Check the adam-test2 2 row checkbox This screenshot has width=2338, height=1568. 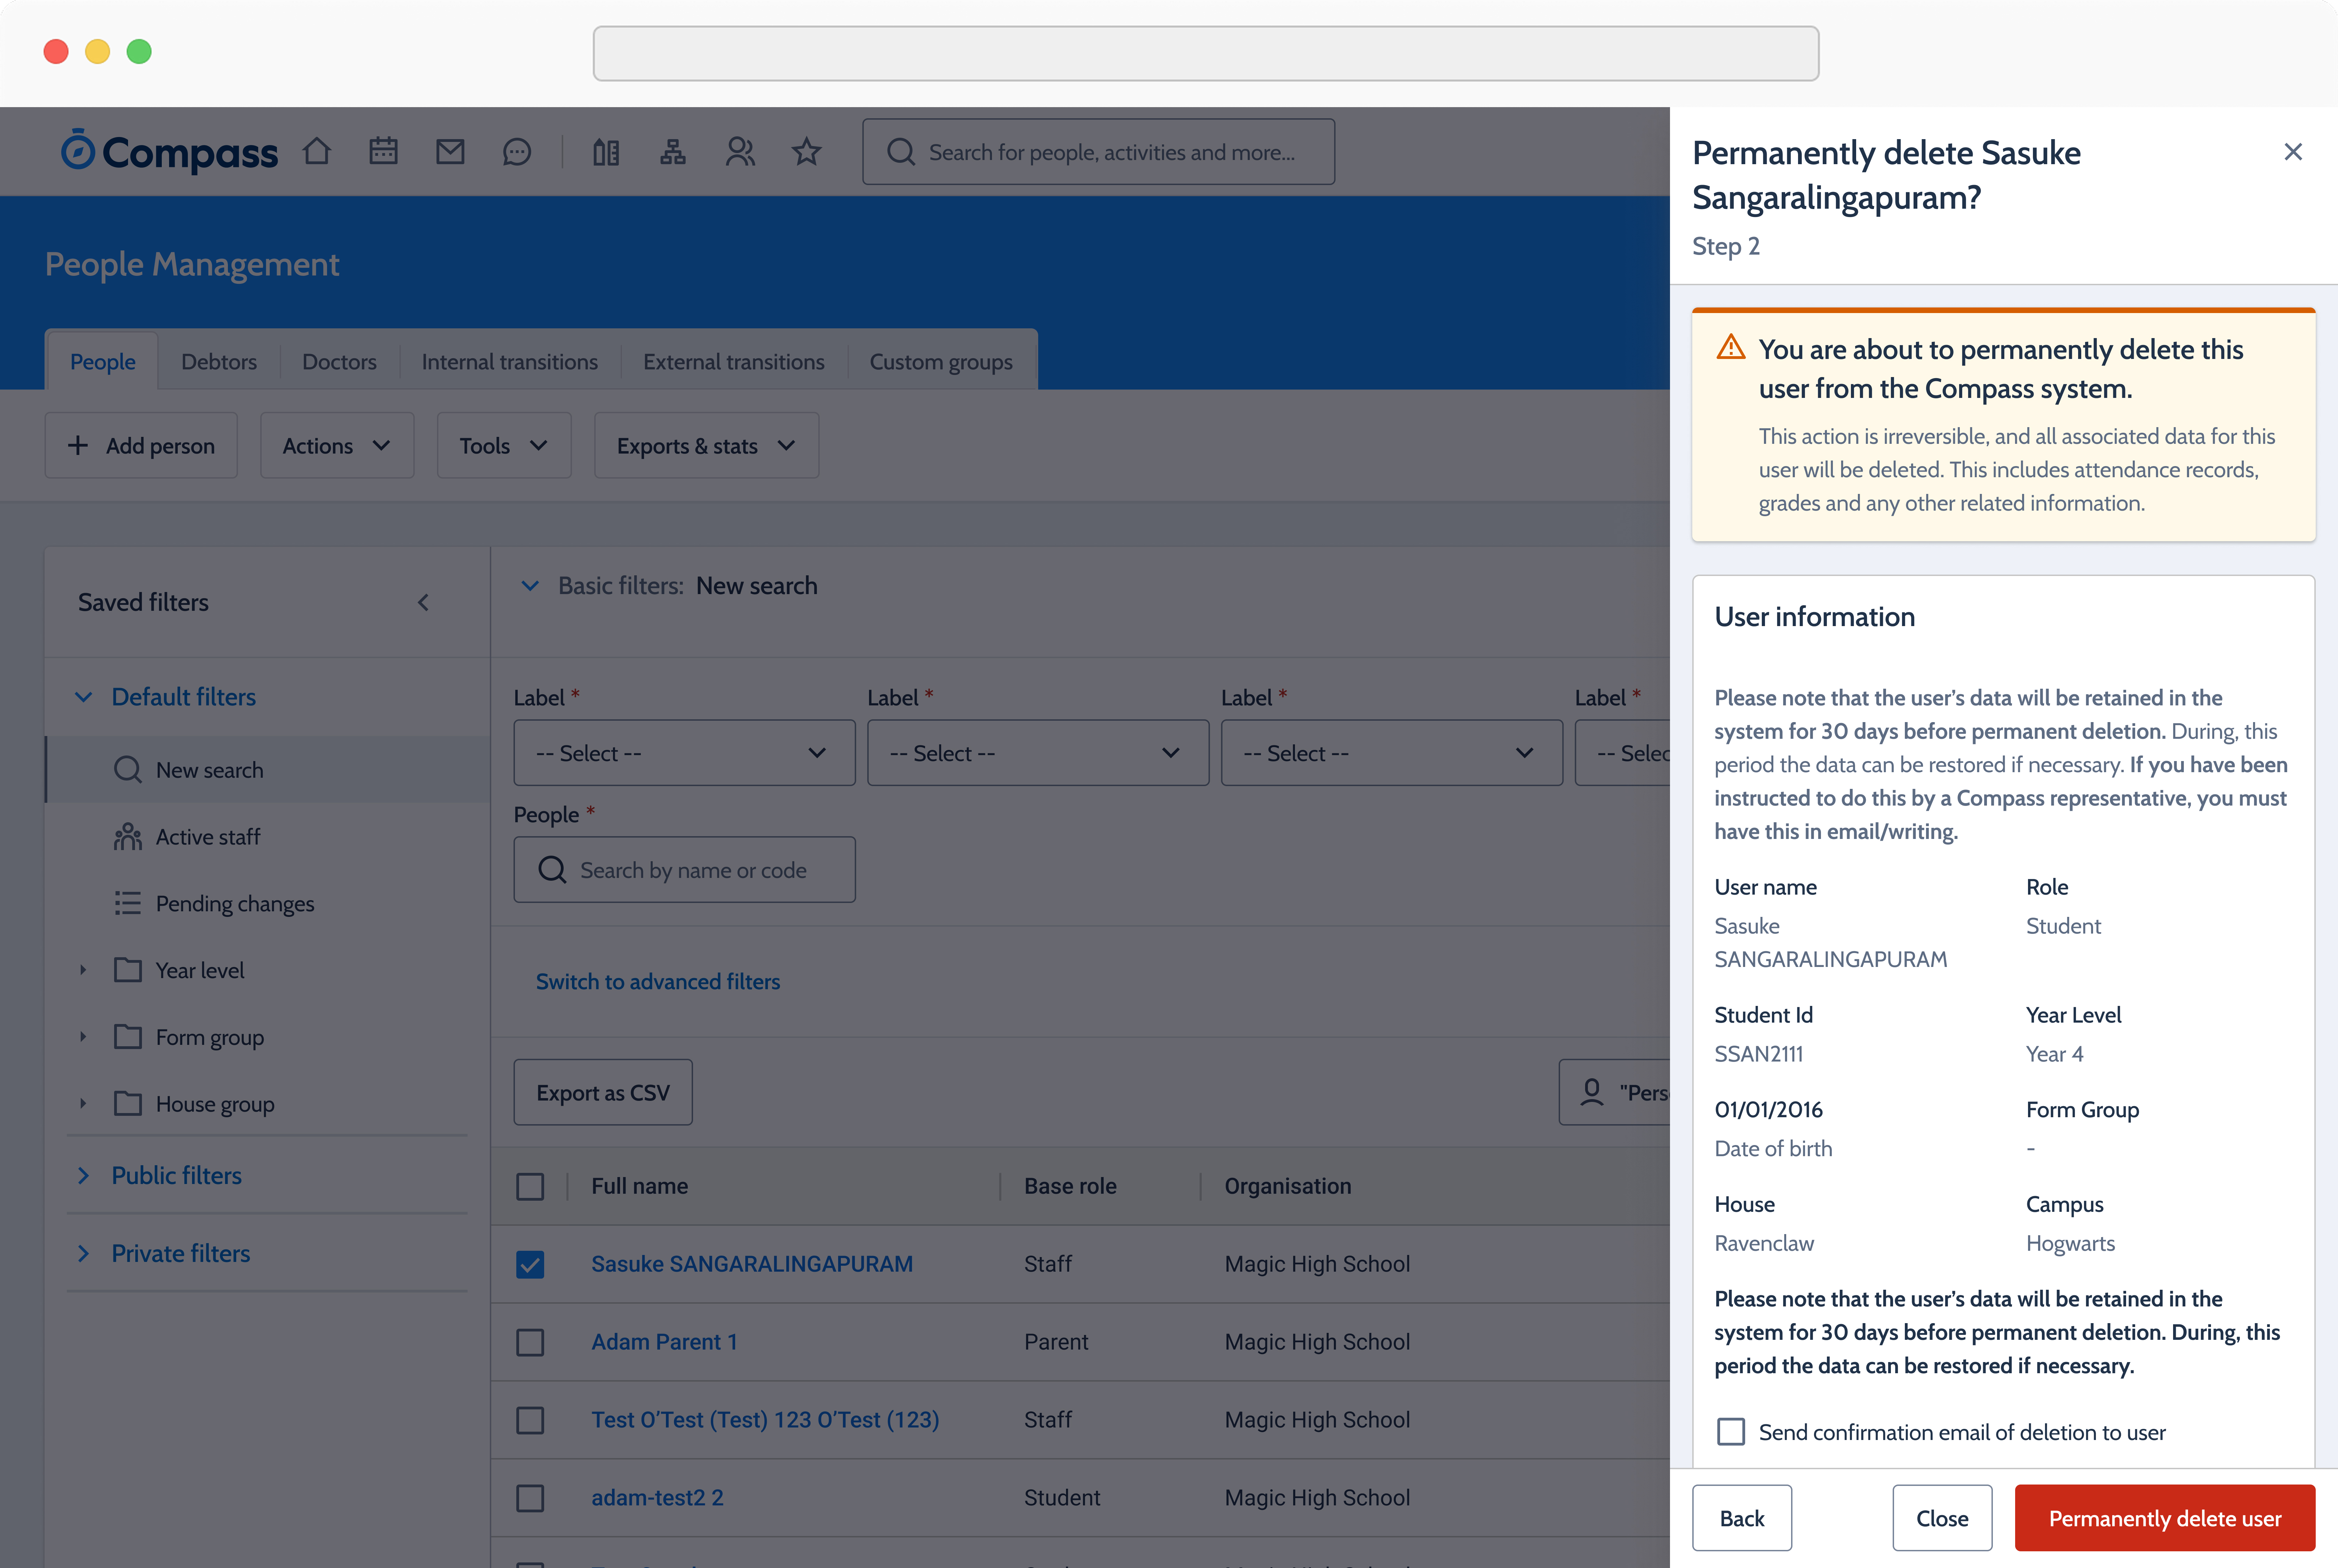[530, 1498]
